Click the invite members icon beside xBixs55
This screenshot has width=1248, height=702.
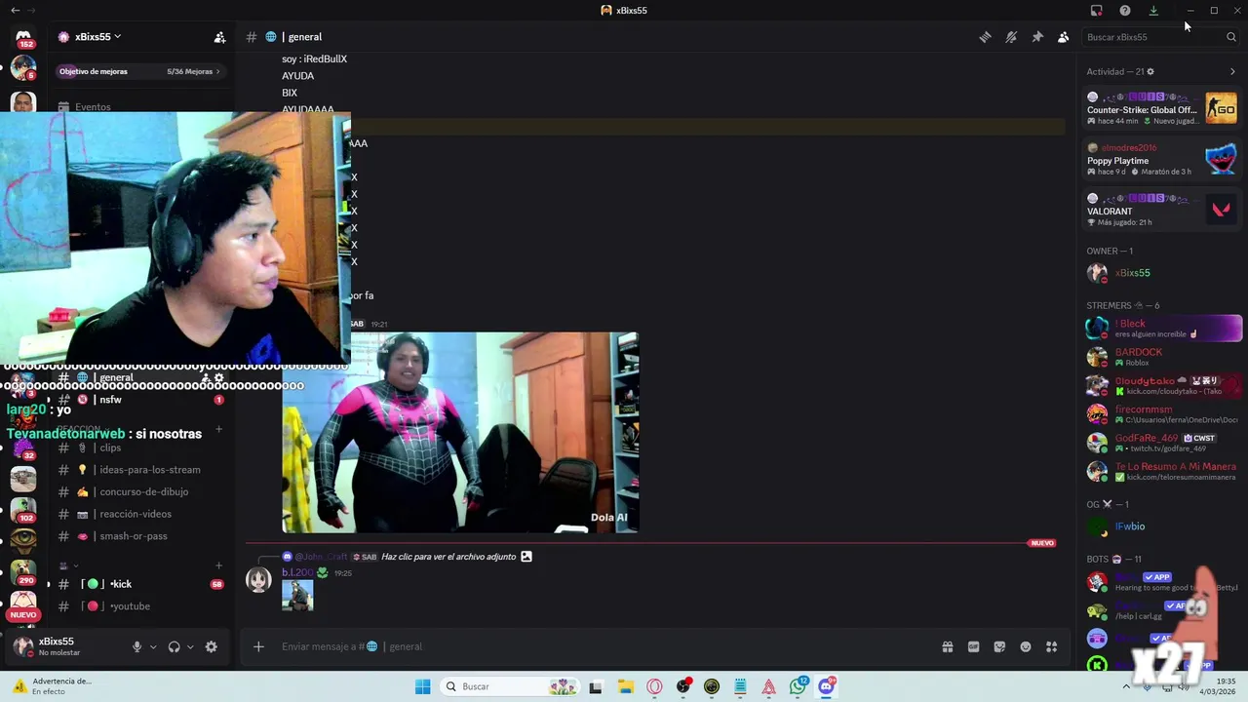tap(219, 37)
